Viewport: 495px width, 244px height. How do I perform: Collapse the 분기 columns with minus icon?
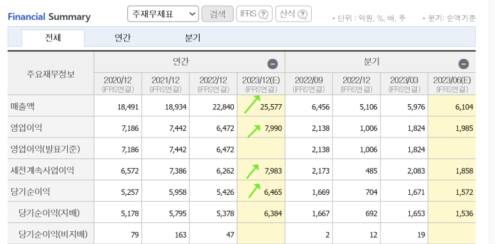tap(464, 65)
